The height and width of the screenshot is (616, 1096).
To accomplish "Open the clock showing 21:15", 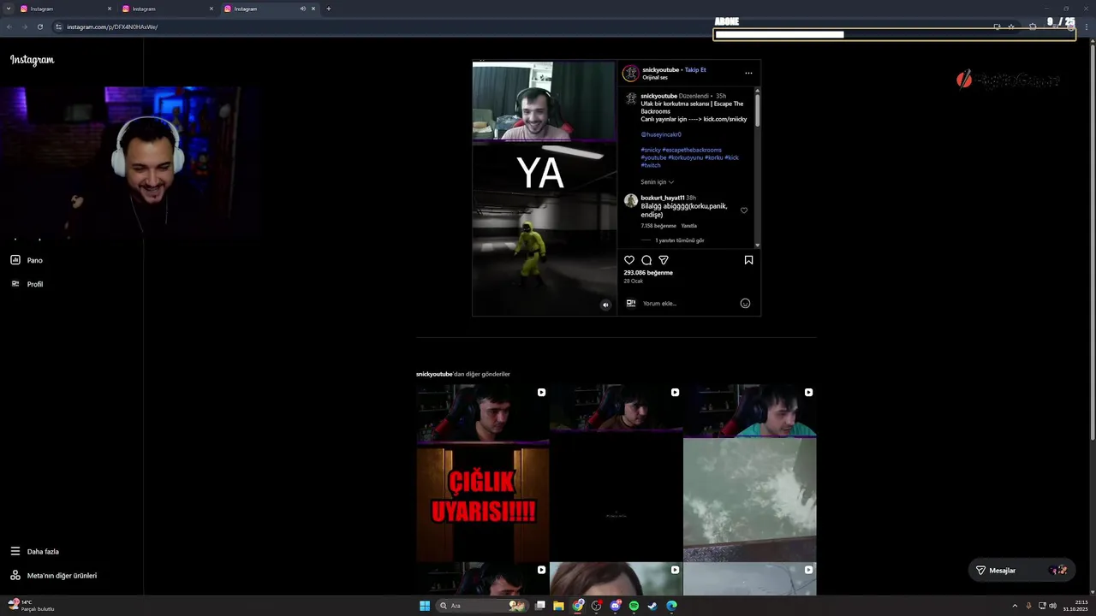I will pos(1075,606).
